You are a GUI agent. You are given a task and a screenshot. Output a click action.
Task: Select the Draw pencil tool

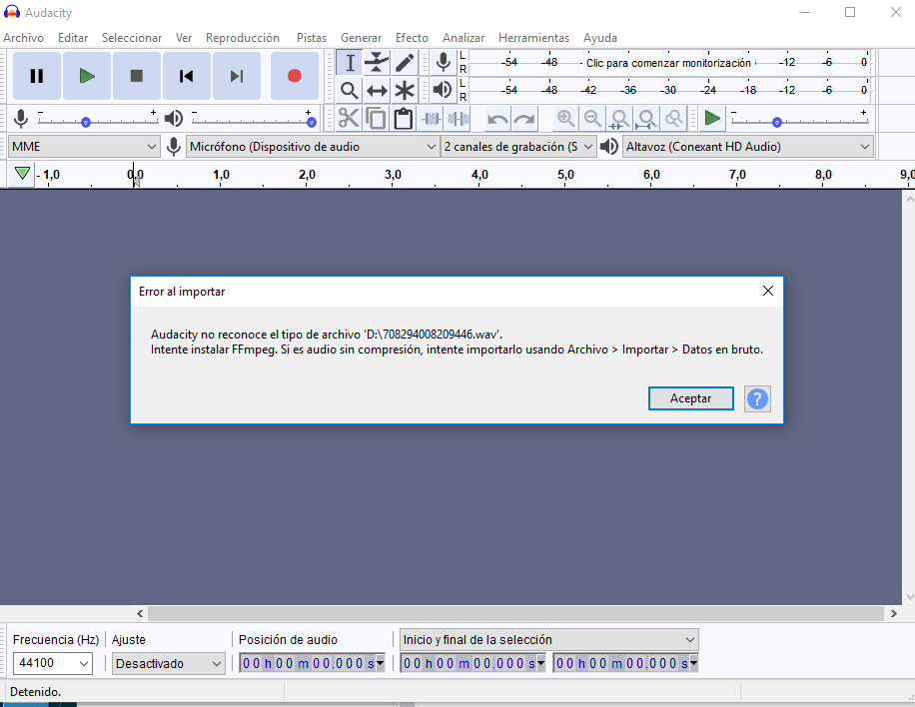point(404,63)
